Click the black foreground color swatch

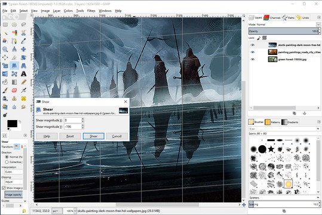click(12, 124)
